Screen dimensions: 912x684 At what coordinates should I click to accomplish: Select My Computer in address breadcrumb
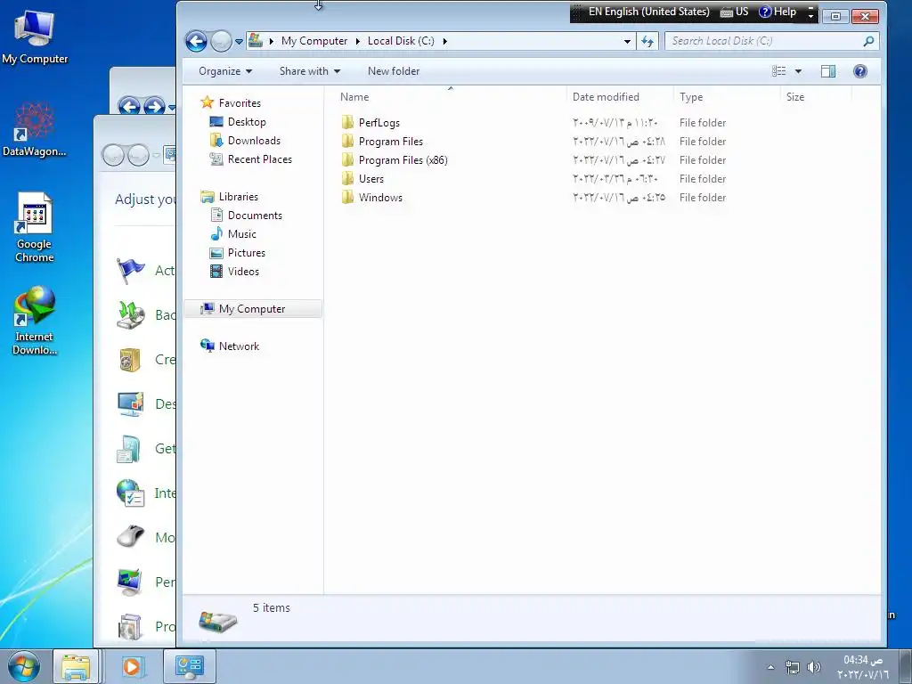pyautogui.click(x=314, y=41)
